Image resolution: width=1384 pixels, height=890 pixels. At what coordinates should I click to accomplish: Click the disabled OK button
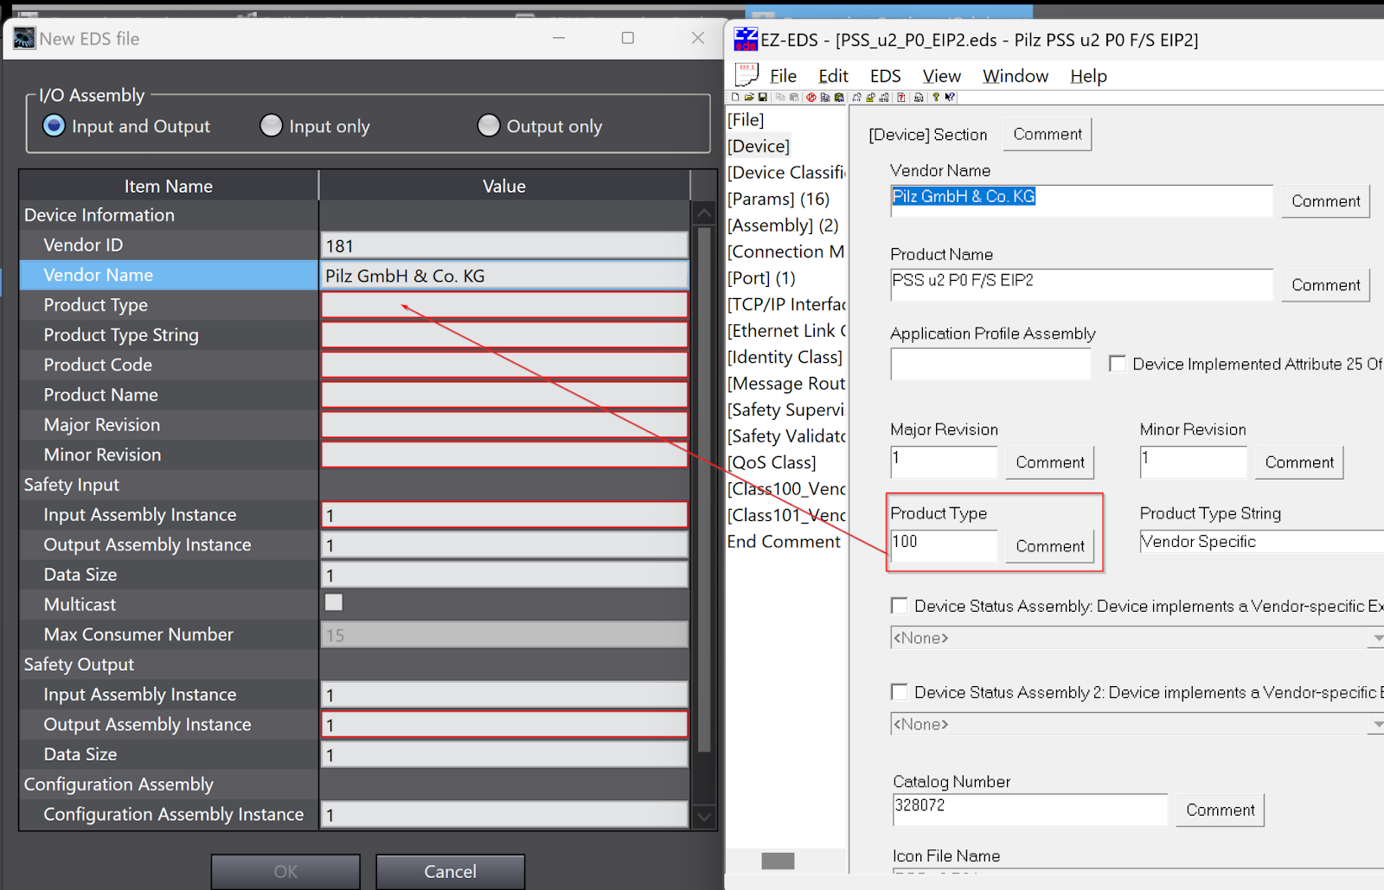pos(285,871)
